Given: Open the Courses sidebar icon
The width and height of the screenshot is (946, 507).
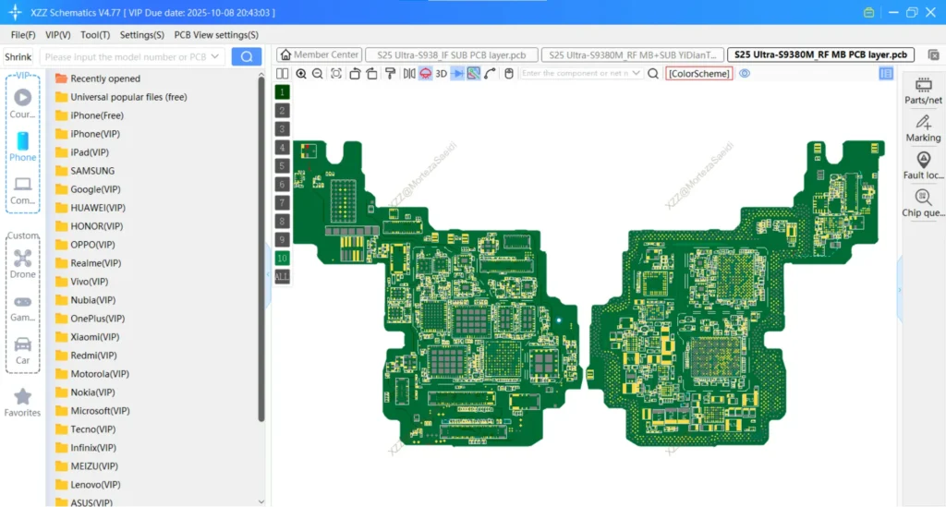Looking at the screenshot, I should click(x=23, y=103).
